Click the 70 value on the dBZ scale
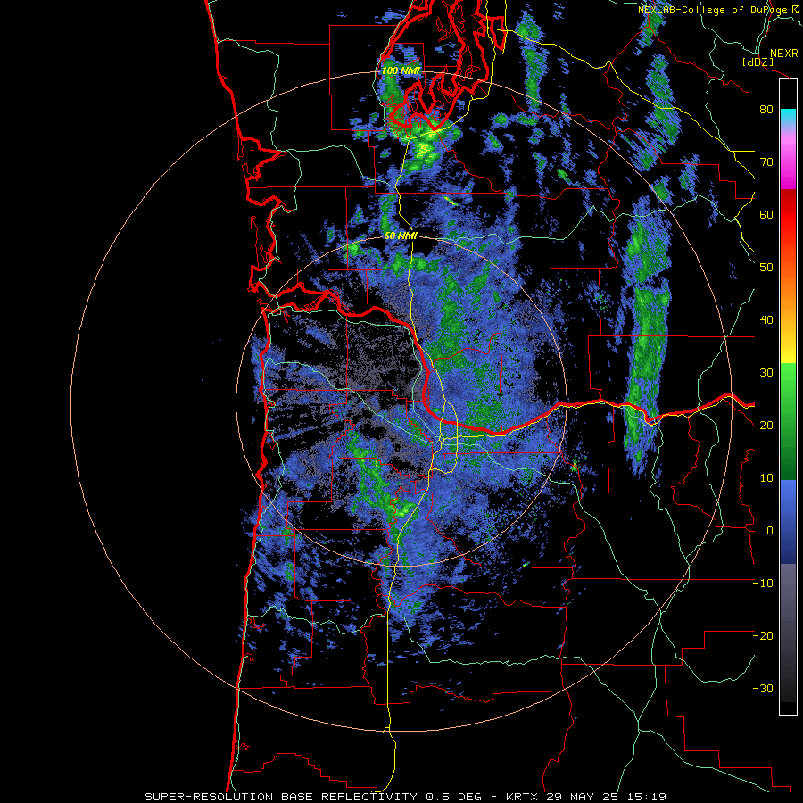The height and width of the screenshot is (803, 803). coord(766,162)
